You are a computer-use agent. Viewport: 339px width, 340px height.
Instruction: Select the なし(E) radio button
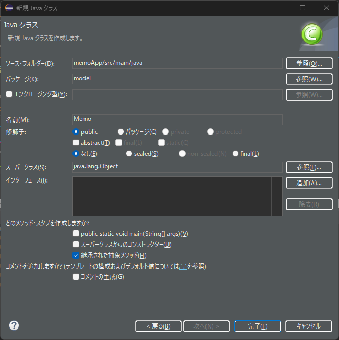click(76, 154)
